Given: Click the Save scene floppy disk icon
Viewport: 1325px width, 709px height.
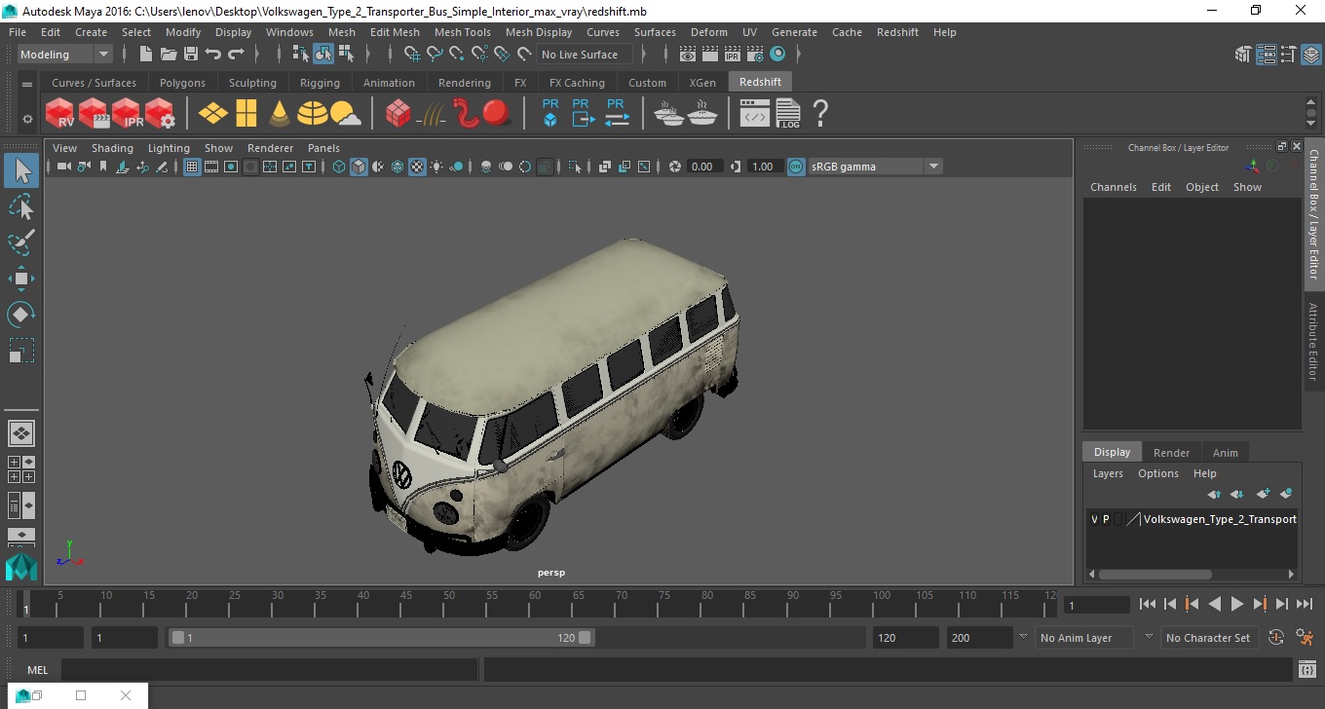Looking at the screenshot, I should [x=191, y=55].
